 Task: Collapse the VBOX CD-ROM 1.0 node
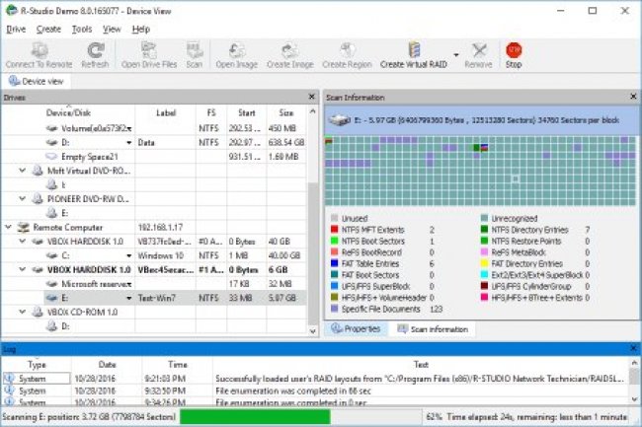click(21, 311)
